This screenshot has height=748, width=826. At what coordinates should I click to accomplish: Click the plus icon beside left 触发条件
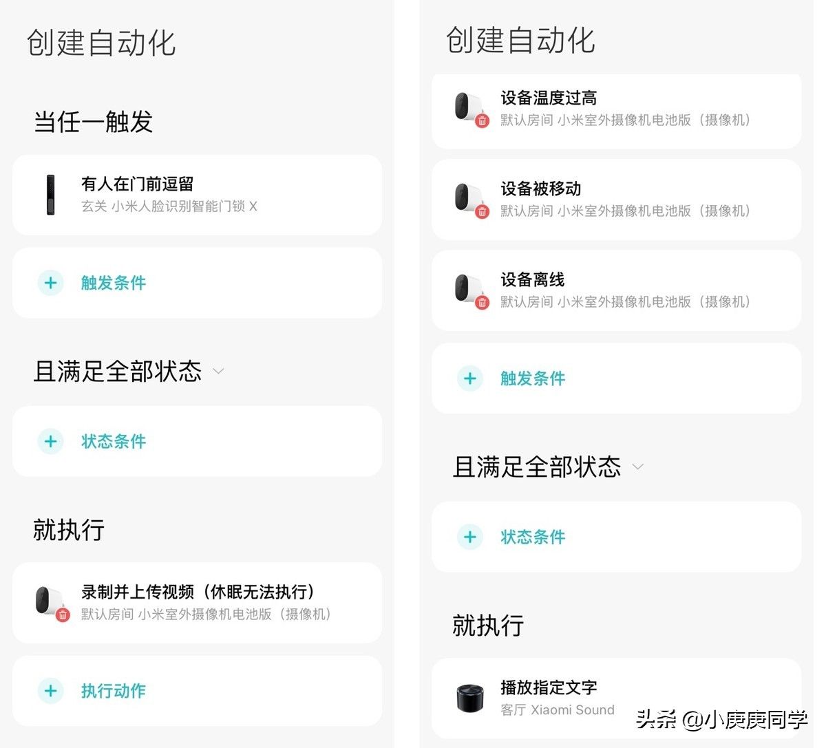50,283
